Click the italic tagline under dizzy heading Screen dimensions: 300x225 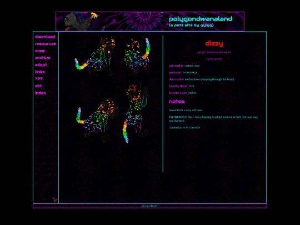214,52
